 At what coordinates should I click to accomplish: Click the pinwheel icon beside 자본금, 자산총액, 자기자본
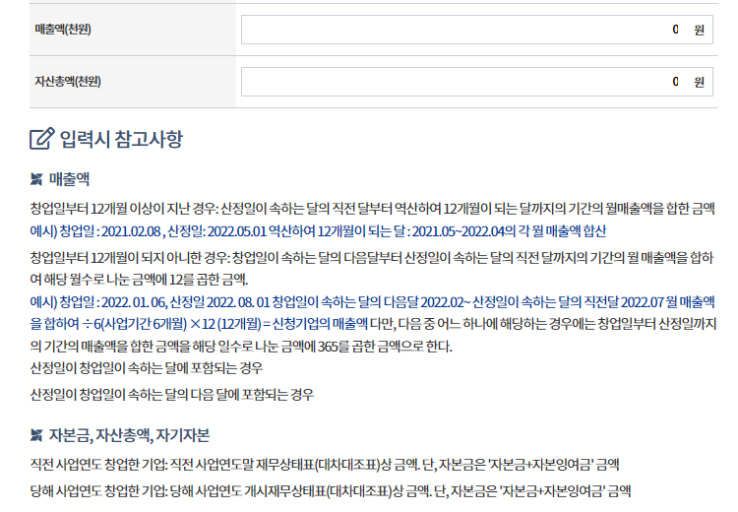36,435
